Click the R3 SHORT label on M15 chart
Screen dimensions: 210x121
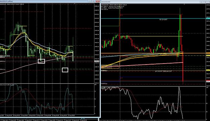[x=163, y=19]
